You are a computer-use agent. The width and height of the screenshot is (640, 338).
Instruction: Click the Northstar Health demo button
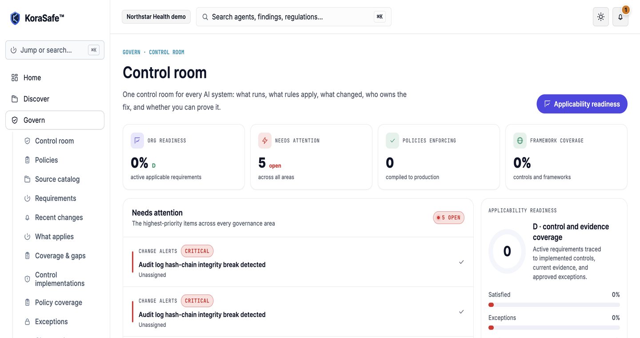156,17
